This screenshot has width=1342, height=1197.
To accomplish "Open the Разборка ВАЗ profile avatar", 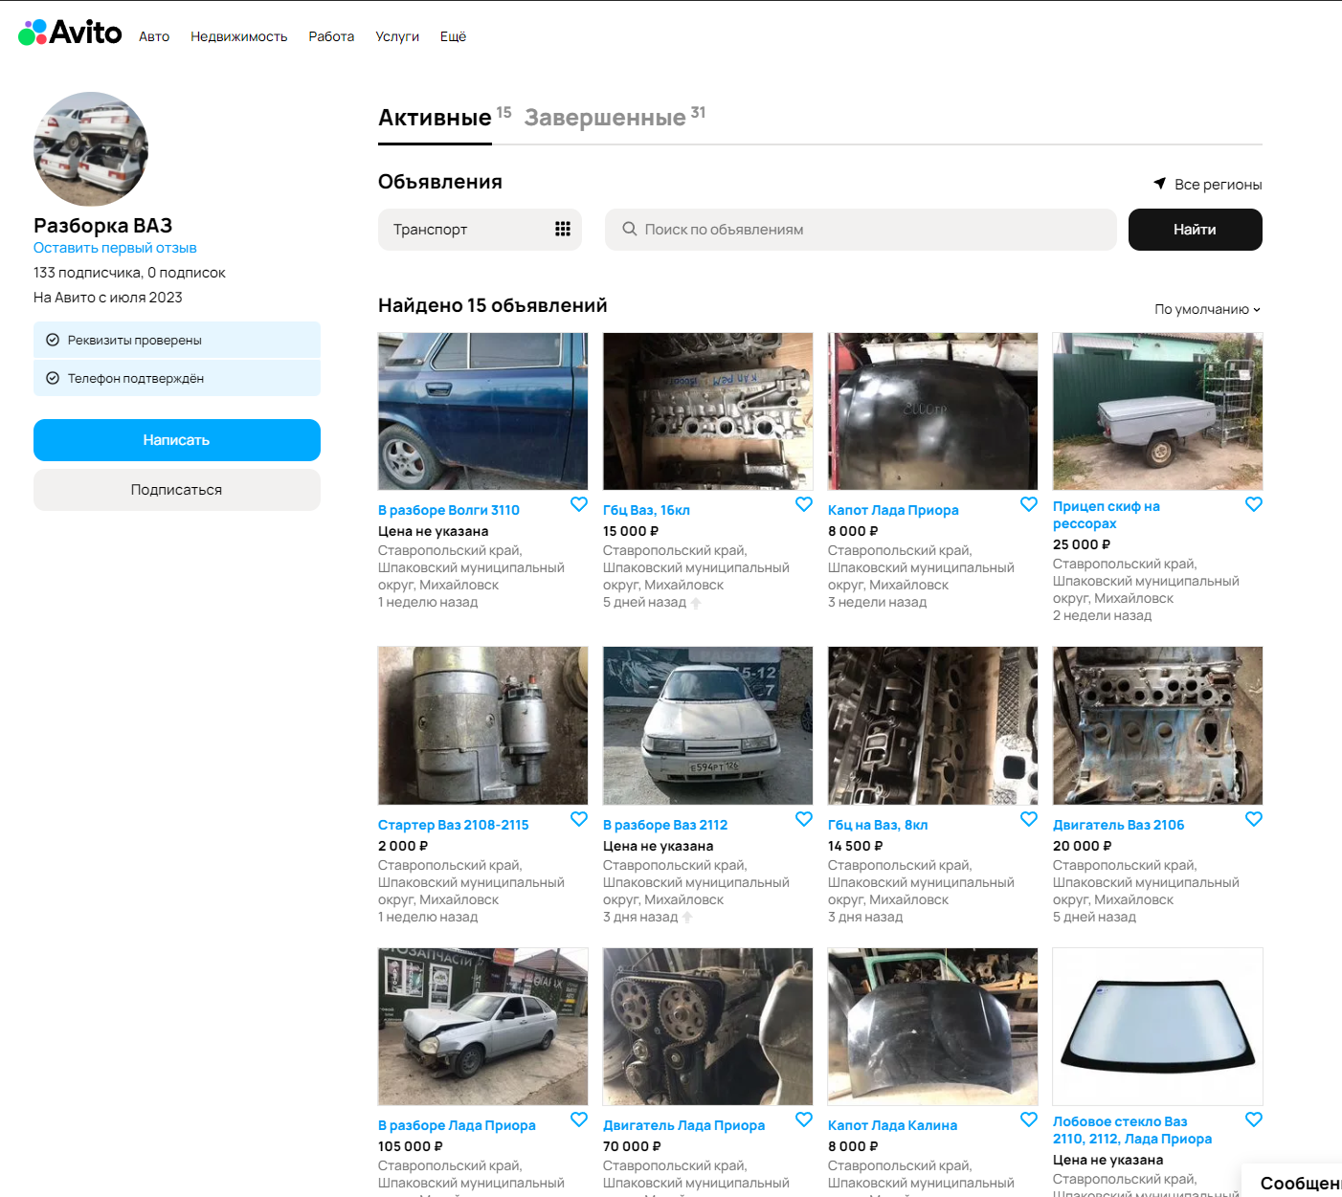I will 91,149.
